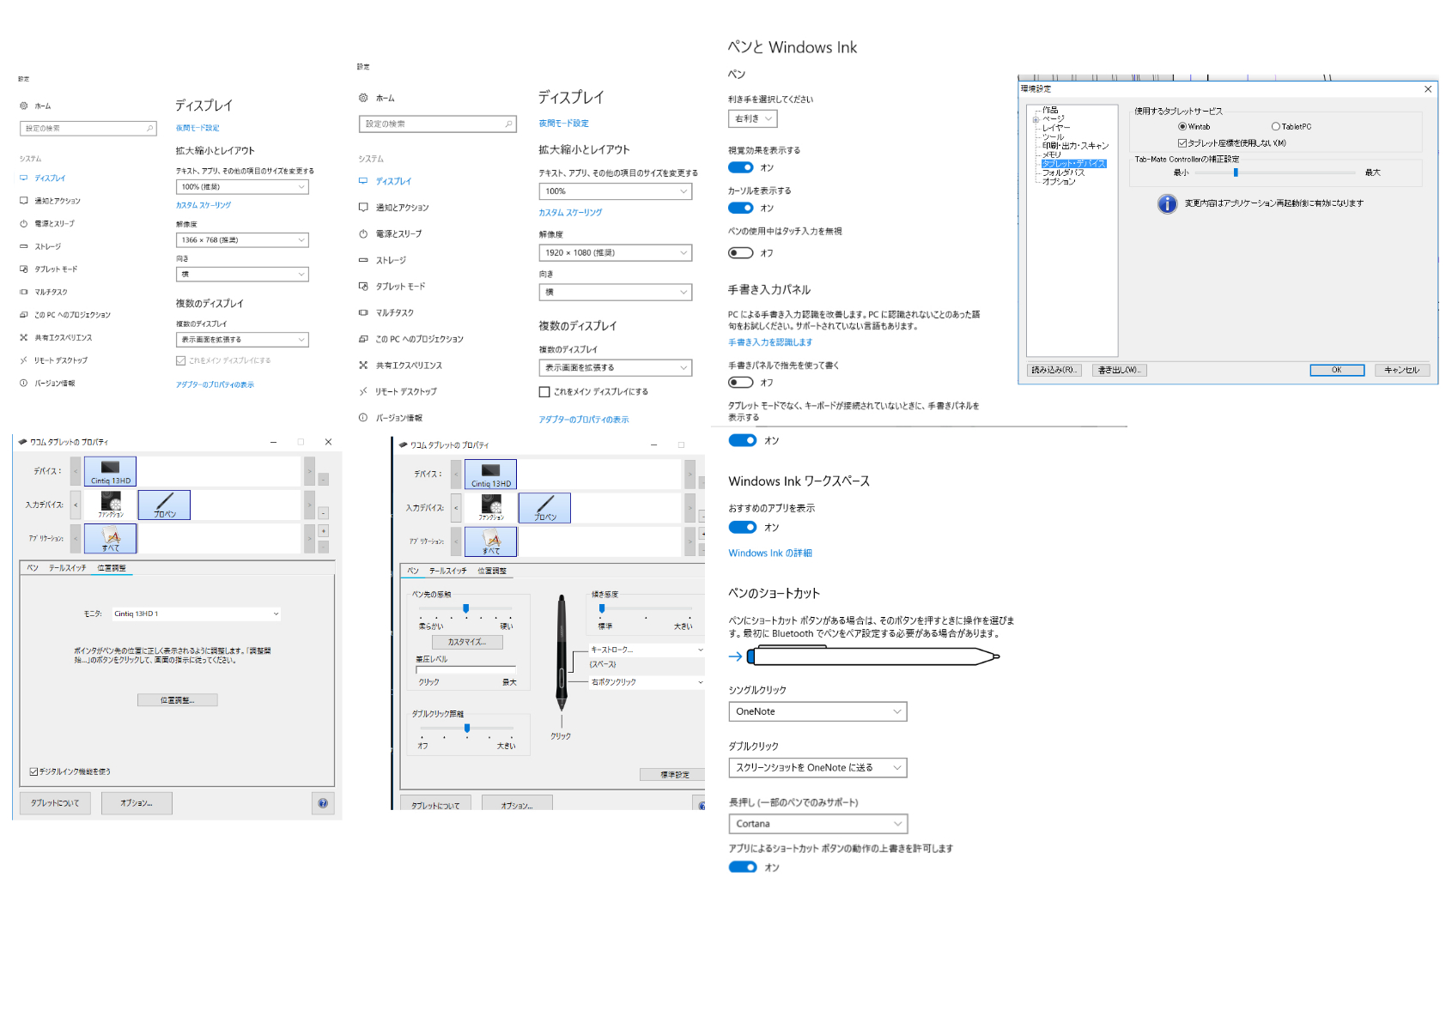Check これをメイン ディスプレイにする in 1920 × 1080 Settings

pyautogui.click(x=544, y=392)
